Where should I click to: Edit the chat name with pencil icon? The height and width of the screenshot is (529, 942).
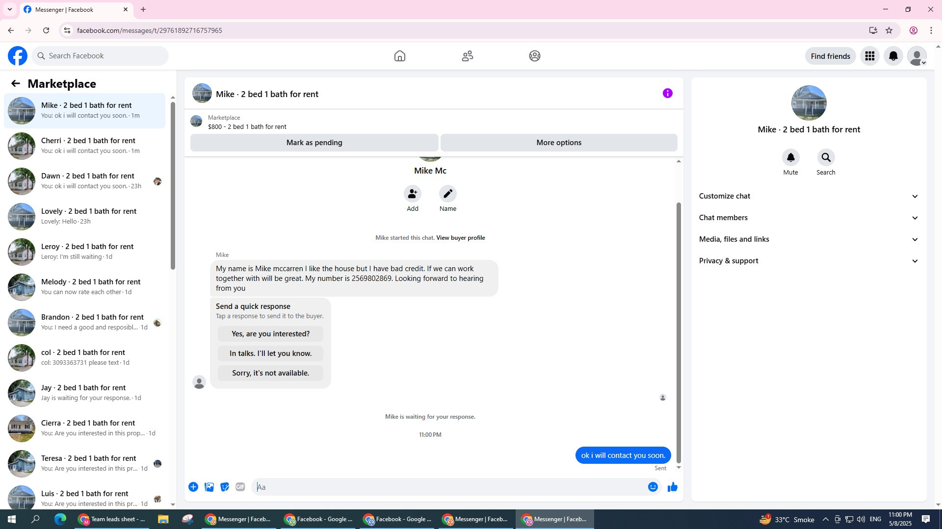click(448, 194)
